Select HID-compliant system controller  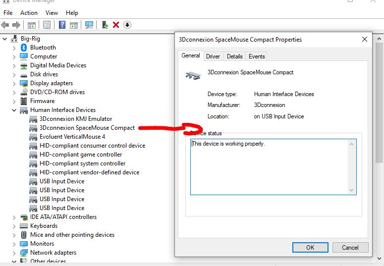pyautogui.click(x=83, y=163)
